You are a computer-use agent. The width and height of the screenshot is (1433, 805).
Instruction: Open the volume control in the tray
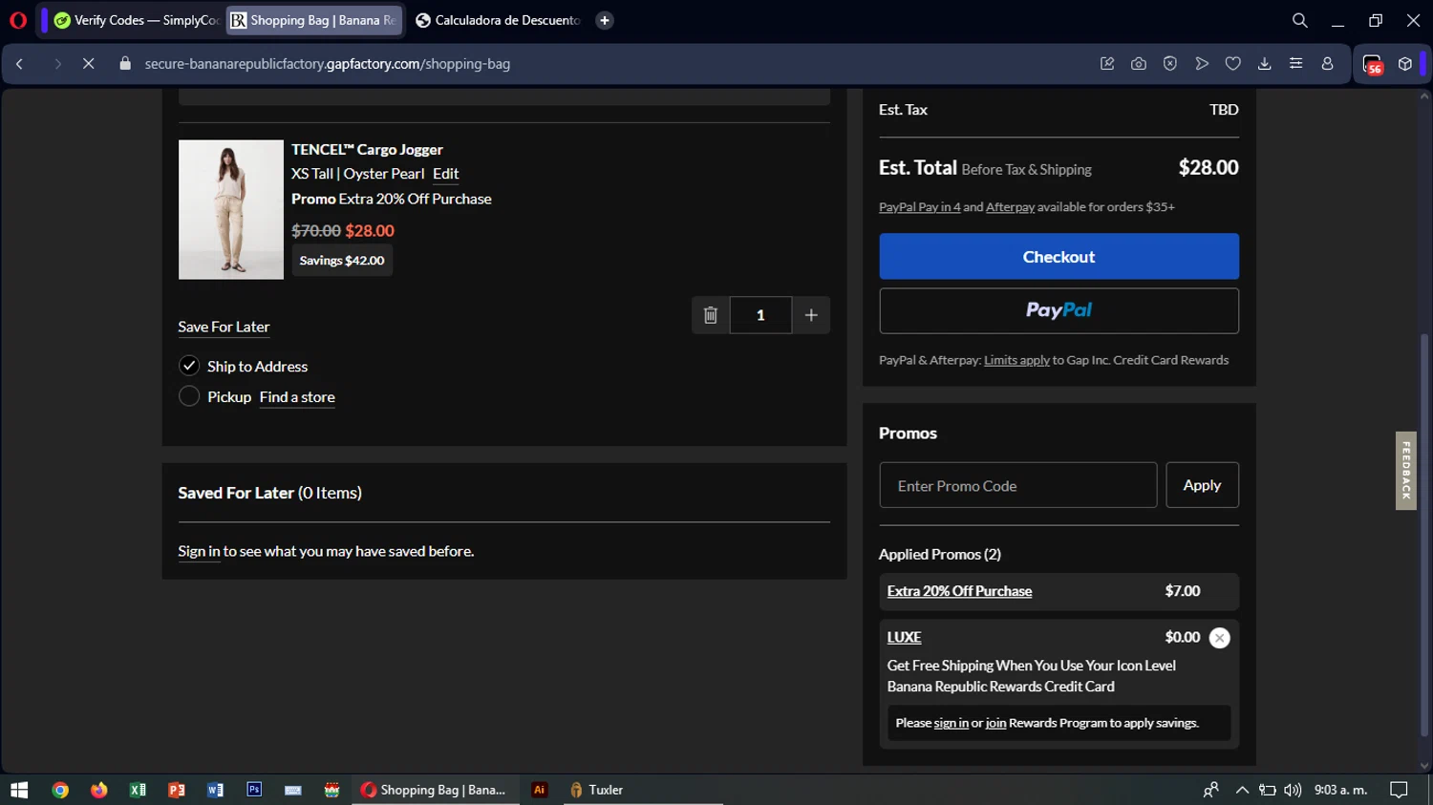tap(1293, 790)
